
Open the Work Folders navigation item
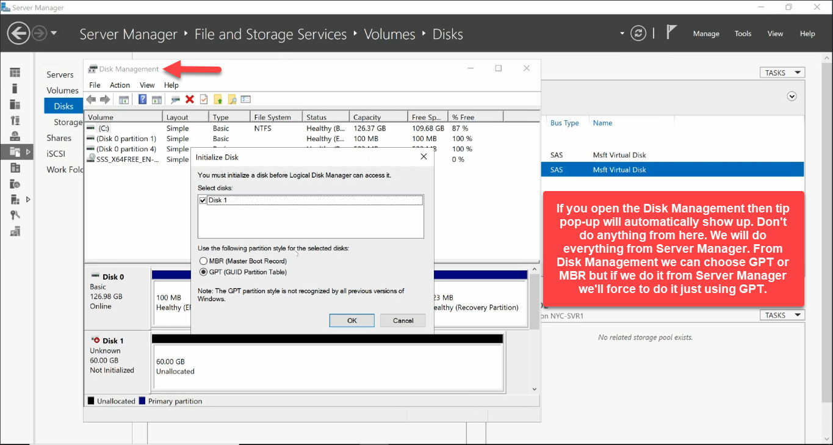[65, 170]
